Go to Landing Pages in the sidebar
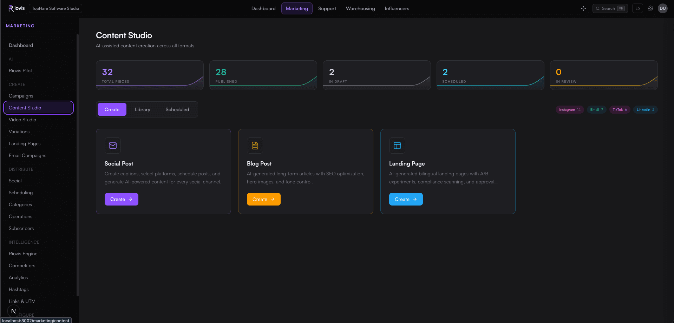Image resolution: width=674 pixels, height=323 pixels. (38, 143)
